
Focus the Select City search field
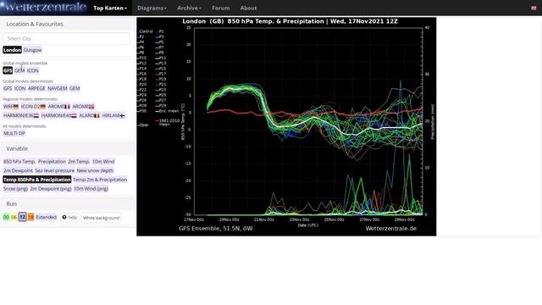[x=66, y=38]
